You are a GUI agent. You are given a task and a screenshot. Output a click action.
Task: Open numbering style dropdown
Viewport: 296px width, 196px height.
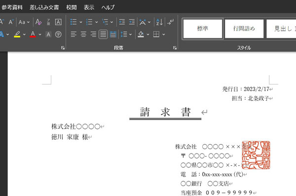tap(97, 22)
